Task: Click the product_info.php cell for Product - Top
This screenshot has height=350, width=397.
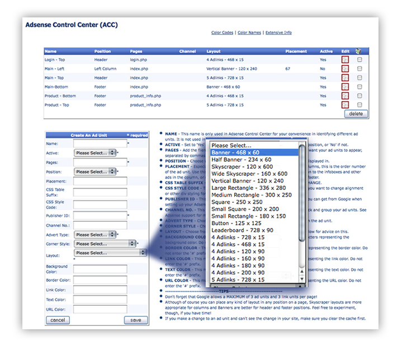Action: point(145,105)
